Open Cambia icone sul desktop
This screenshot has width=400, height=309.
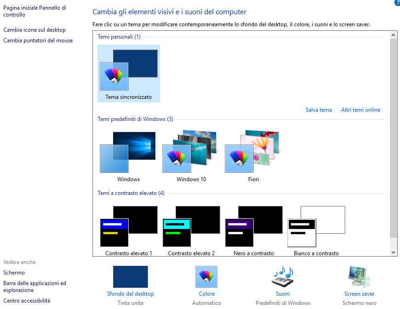point(34,30)
